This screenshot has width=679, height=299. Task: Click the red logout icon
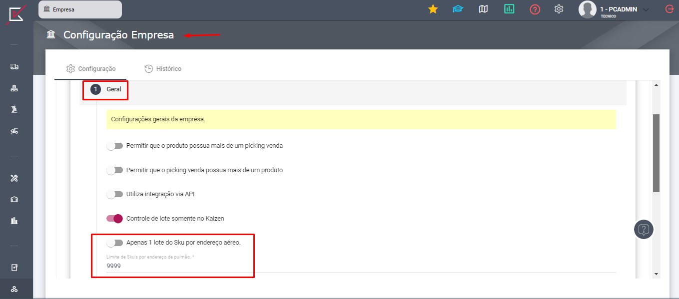(x=670, y=9)
